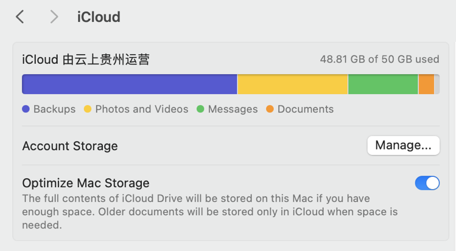Image resolution: width=456 pixels, height=251 pixels.
Task: Open Manage... for Account Storage
Action: pyautogui.click(x=403, y=146)
